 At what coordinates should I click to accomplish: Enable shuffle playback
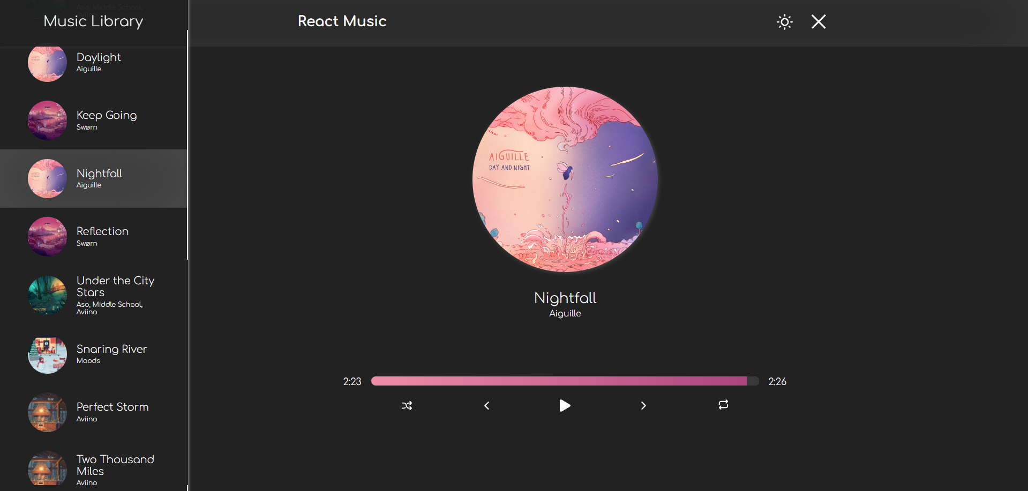pyautogui.click(x=407, y=406)
